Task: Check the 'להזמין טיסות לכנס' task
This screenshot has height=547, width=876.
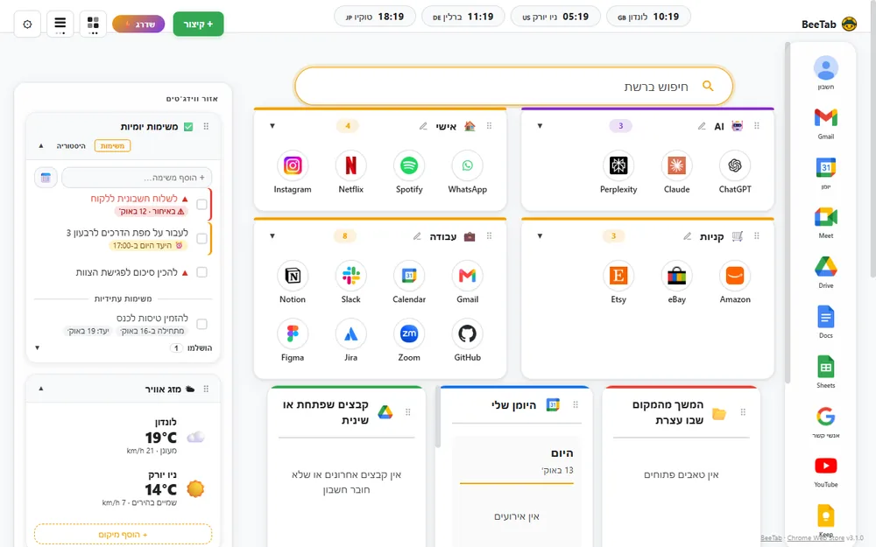Action: (201, 324)
